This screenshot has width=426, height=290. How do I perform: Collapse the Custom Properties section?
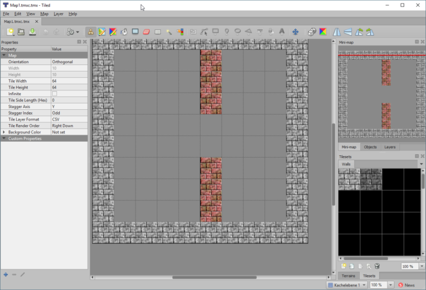pyautogui.click(x=4, y=138)
